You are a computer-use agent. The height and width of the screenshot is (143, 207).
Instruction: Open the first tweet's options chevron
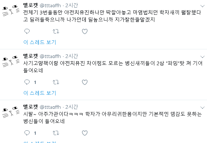click(x=202, y=6)
